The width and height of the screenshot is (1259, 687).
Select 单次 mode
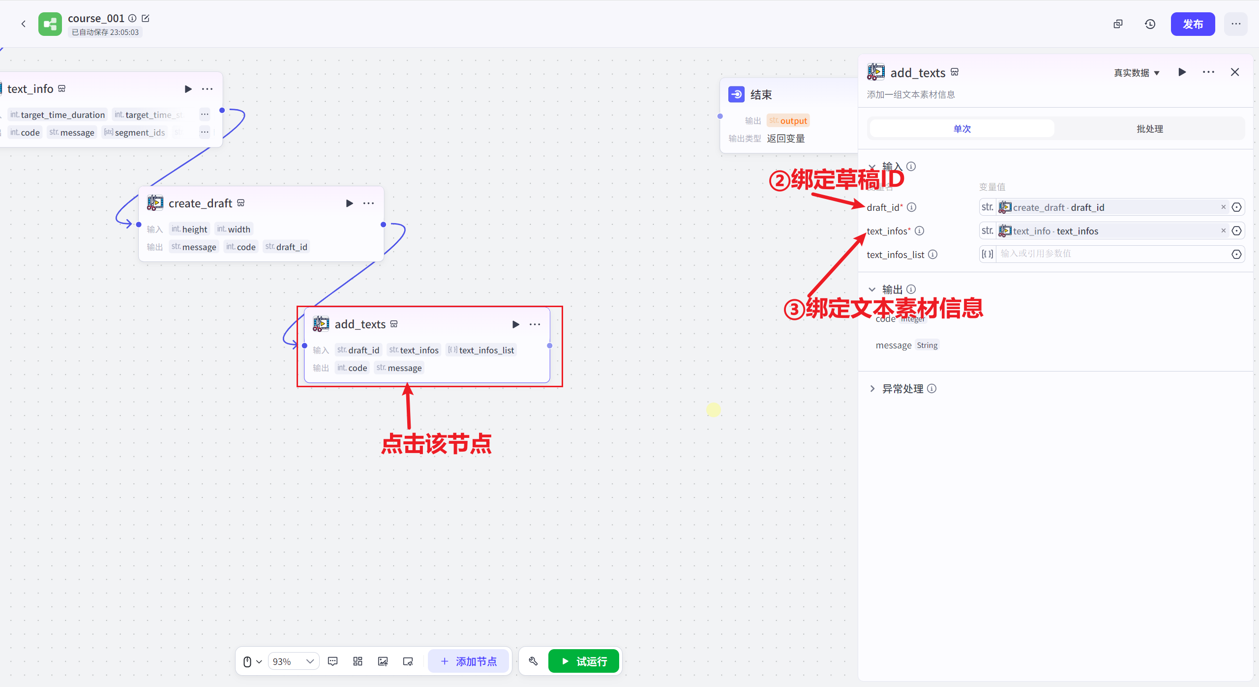point(961,128)
